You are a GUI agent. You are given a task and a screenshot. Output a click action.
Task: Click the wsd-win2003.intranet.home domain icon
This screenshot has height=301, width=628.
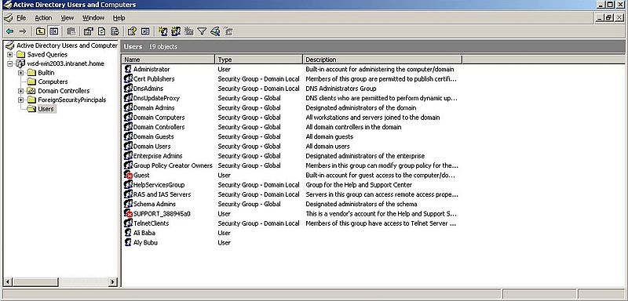[x=21, y=63]
